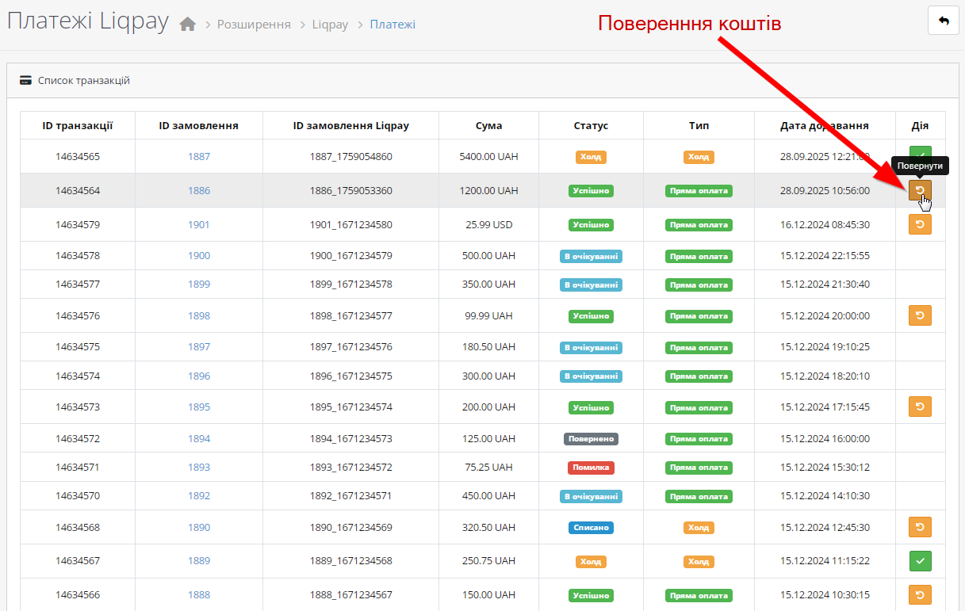Go to Розширення in the breadcrumbs
Viewport: 965px width, 611px height.
[x=254, y=25]
